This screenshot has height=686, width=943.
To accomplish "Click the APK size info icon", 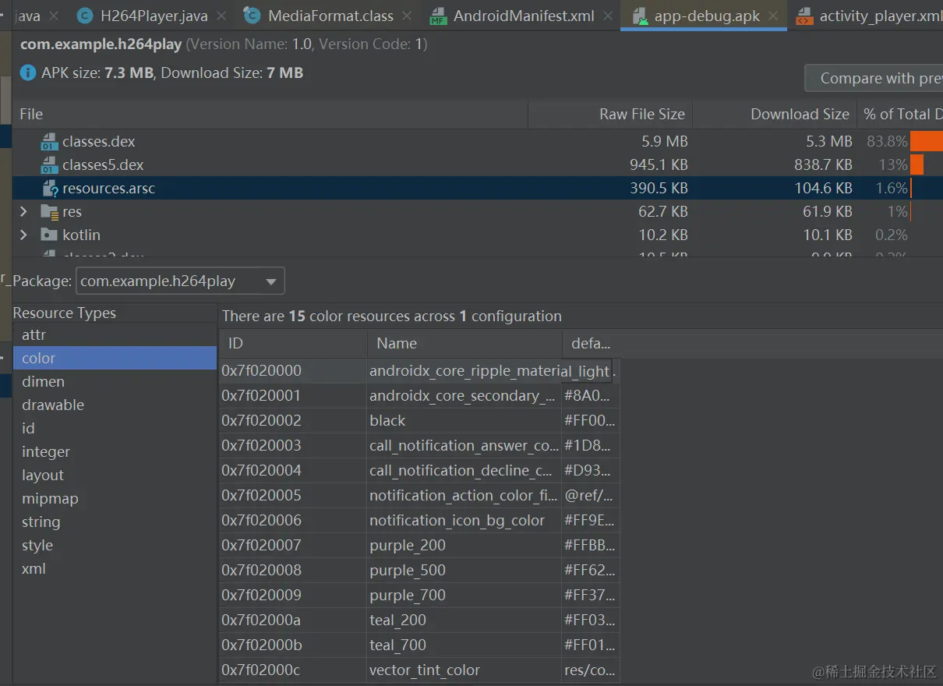I will click(x=28, y=72).
